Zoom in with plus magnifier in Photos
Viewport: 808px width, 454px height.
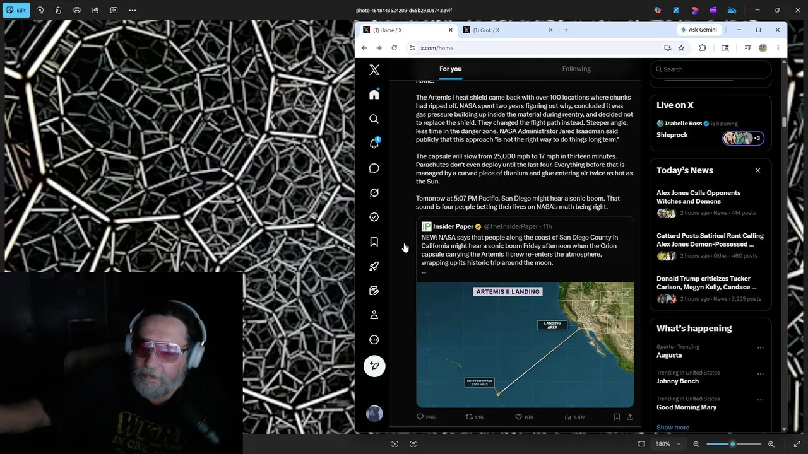pyautogui.click(x=771, y=444)
